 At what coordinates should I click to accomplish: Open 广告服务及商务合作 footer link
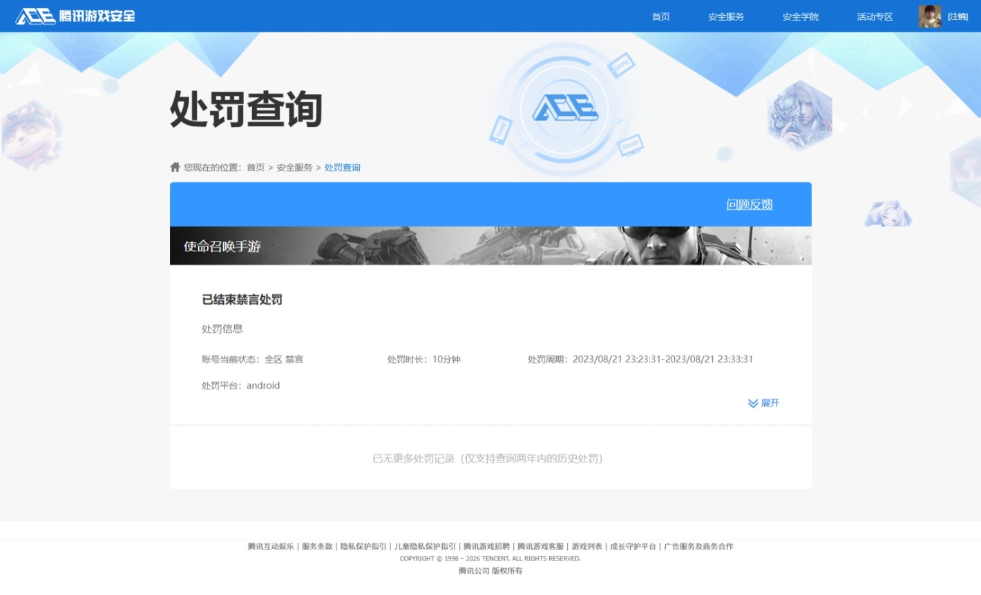698,547
